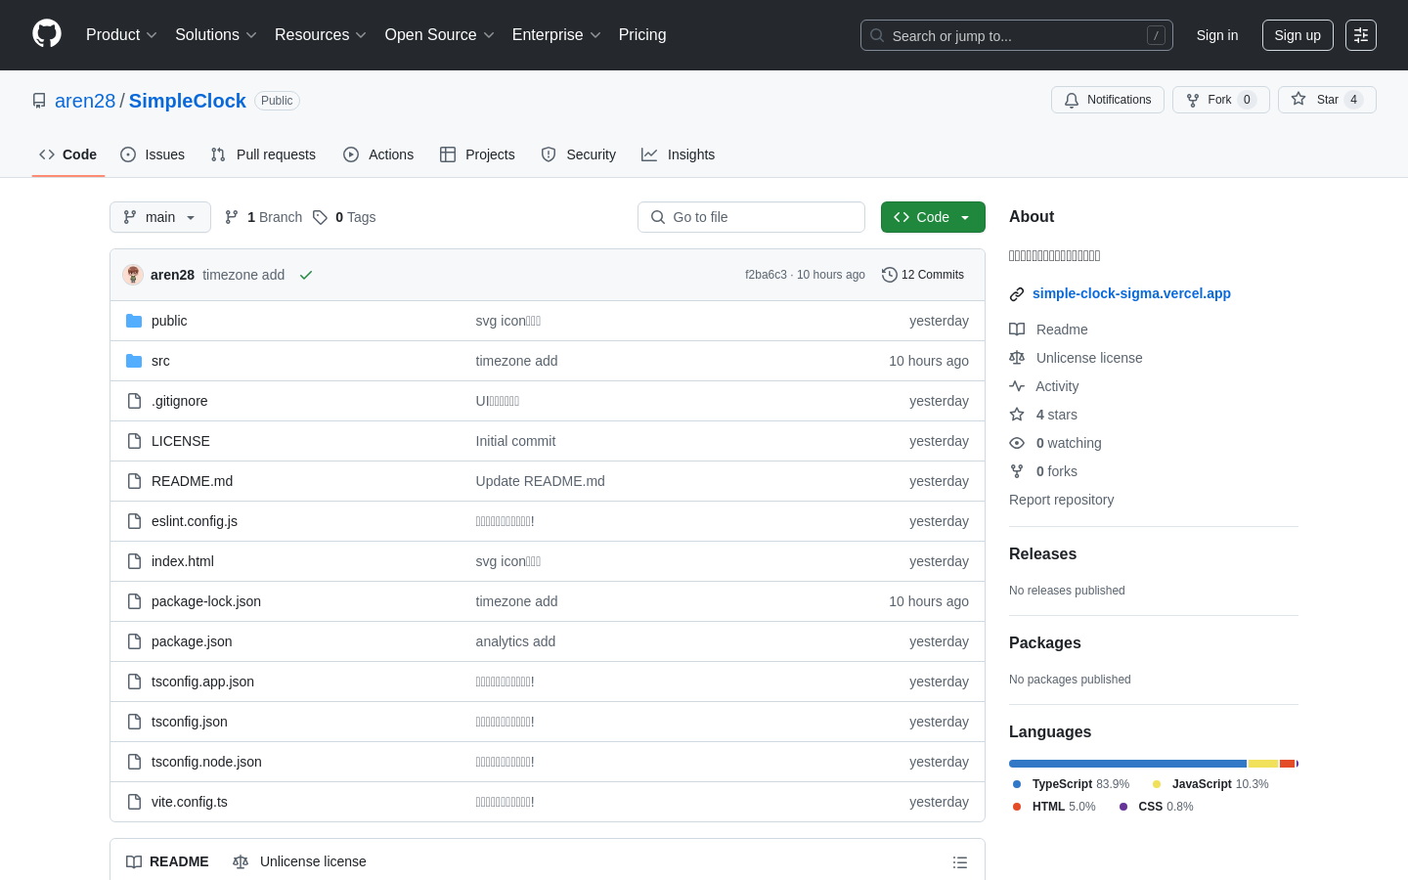
Task: Expand the Solutions menu
Action: (215, 35)
